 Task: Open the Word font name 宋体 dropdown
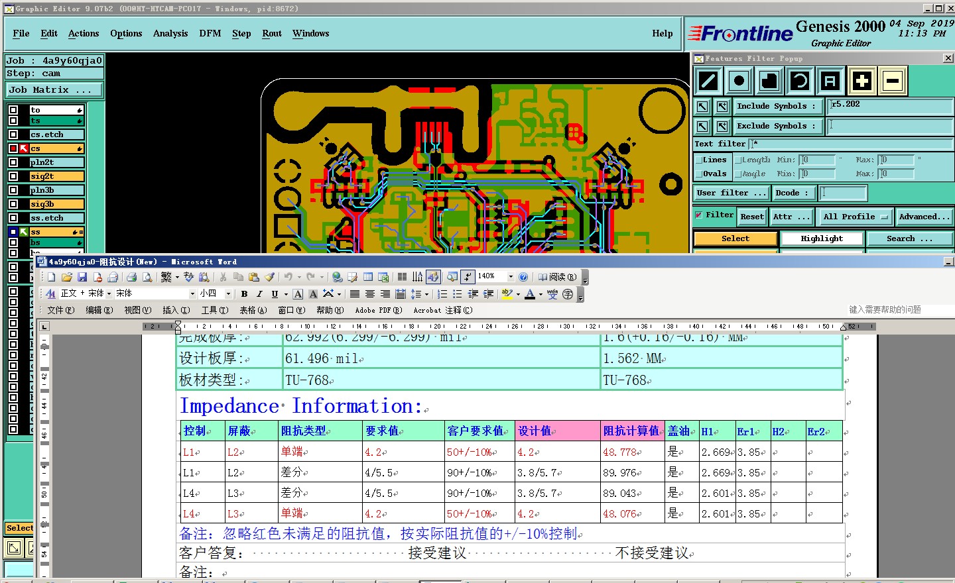(x=193, y=294)
